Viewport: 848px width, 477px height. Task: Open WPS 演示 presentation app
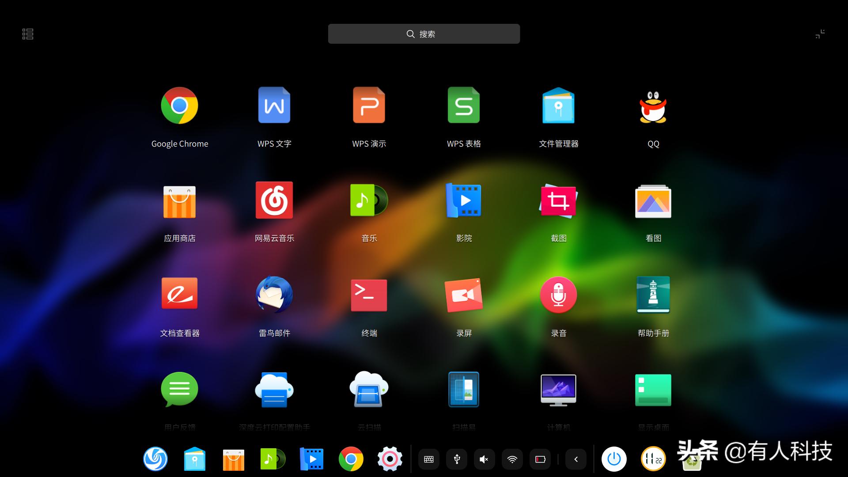pyautogui.click(x=369, y=106)
